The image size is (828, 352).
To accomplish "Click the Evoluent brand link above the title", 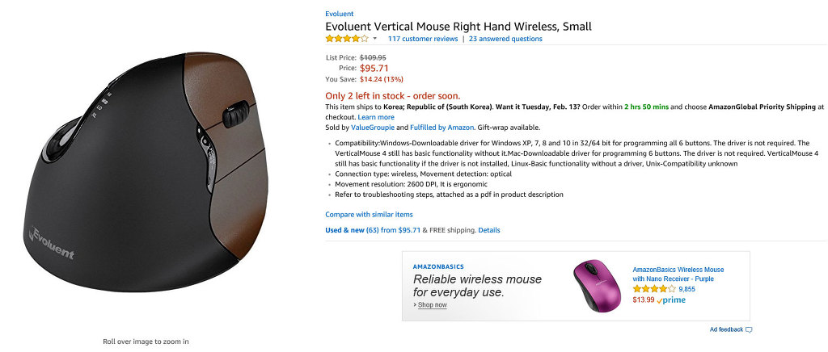I will 339,14.
